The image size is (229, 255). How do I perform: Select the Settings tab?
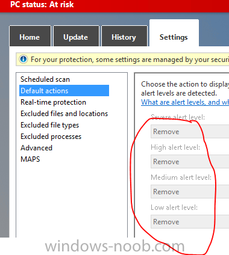(174, 33)
